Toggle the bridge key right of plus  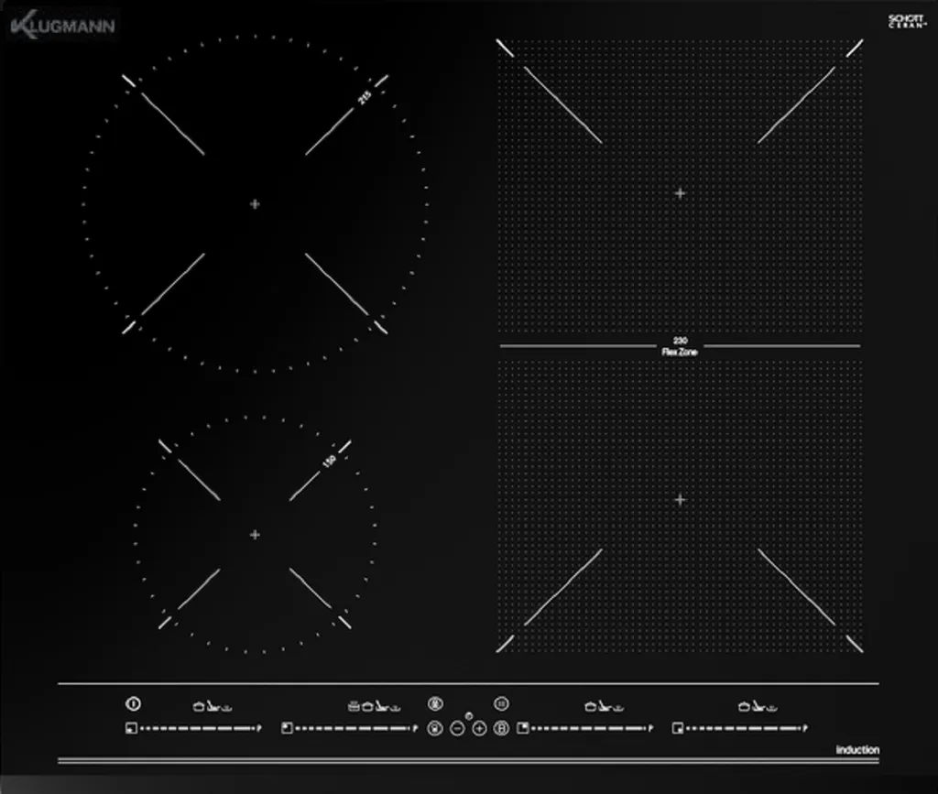coord(501,729)
